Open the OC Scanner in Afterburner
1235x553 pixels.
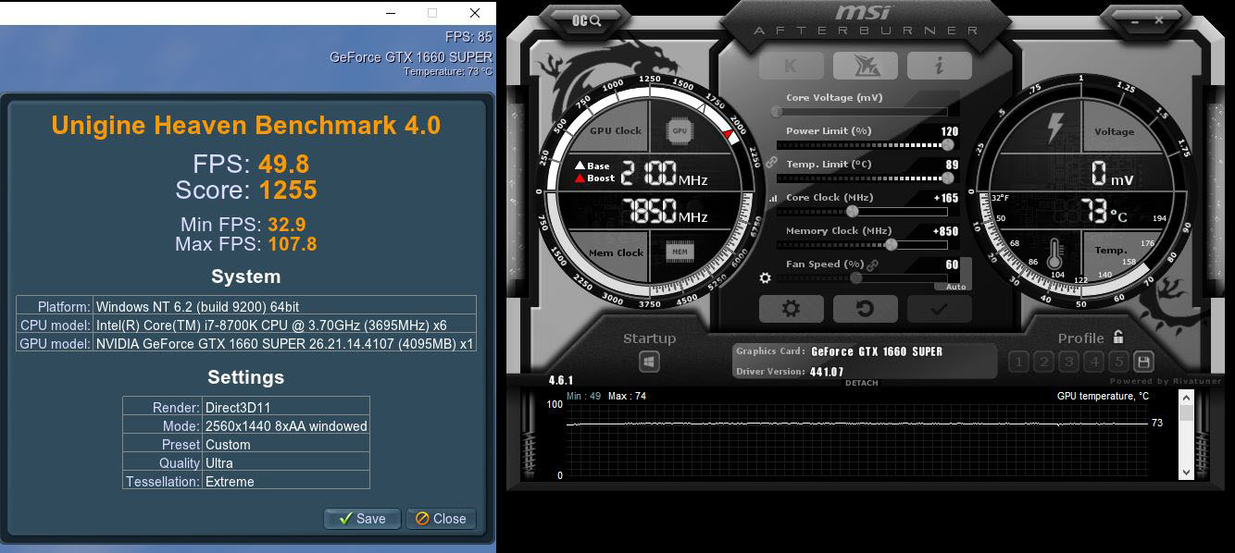click(586, 19)
